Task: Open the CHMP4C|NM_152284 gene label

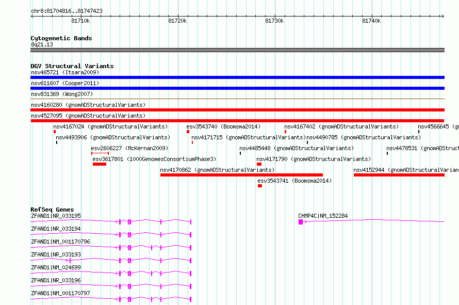Action: coord(323,216)
